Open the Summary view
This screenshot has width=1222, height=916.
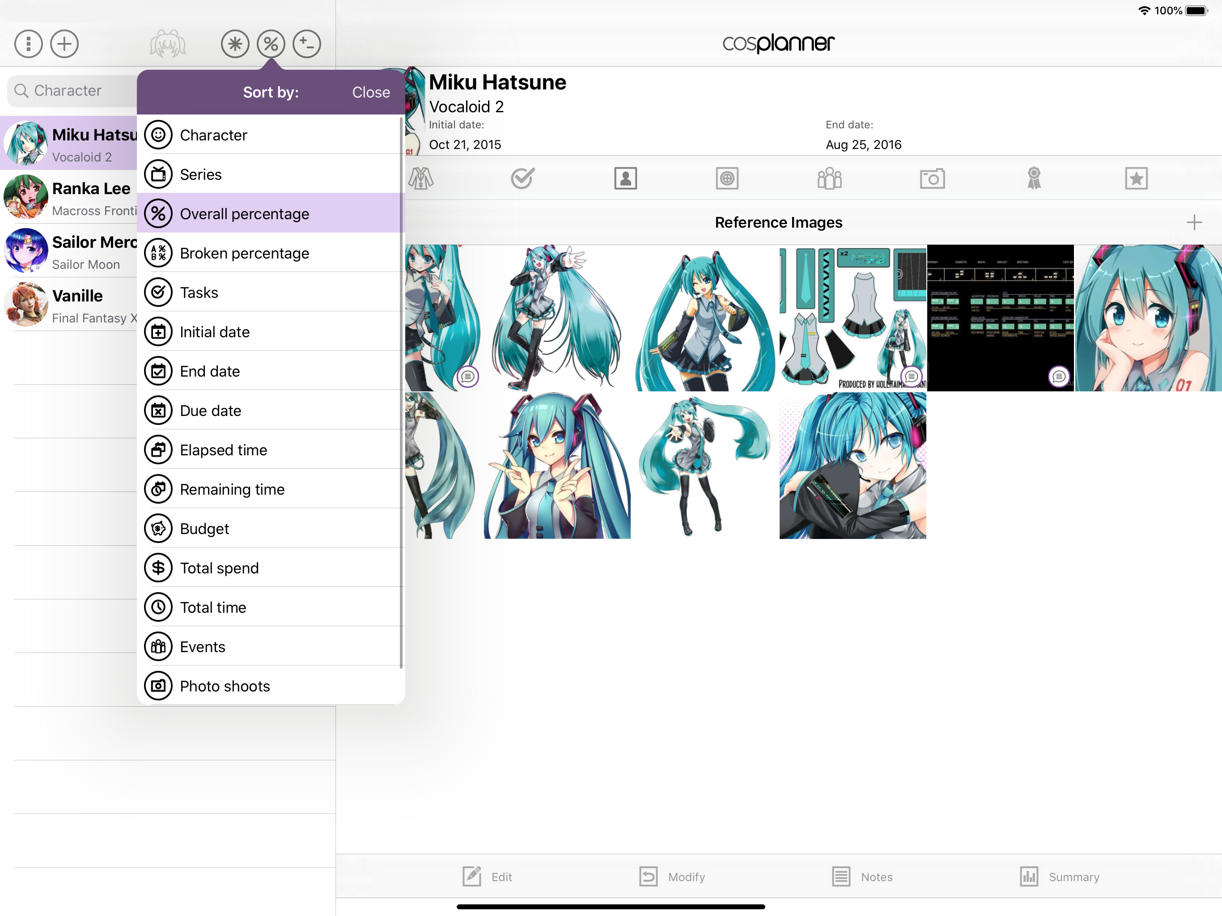1059,876
